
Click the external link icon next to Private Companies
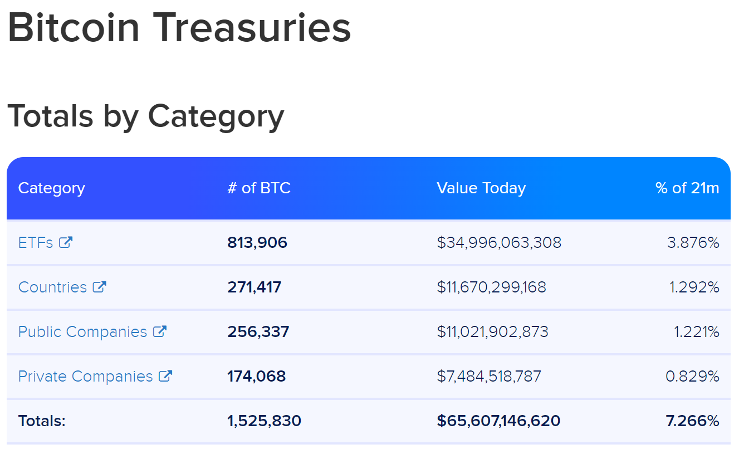coord(167,376)
